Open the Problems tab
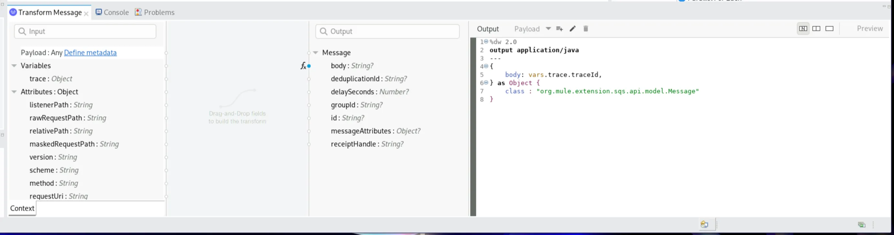894x235 pixels. 155,13
